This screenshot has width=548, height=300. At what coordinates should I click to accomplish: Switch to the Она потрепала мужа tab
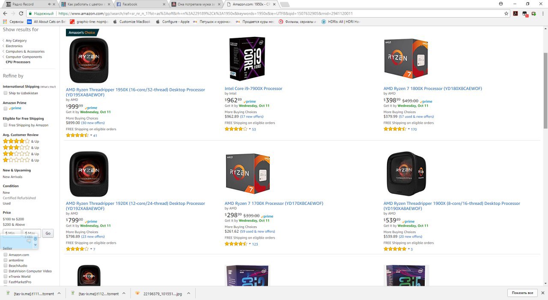196,4
